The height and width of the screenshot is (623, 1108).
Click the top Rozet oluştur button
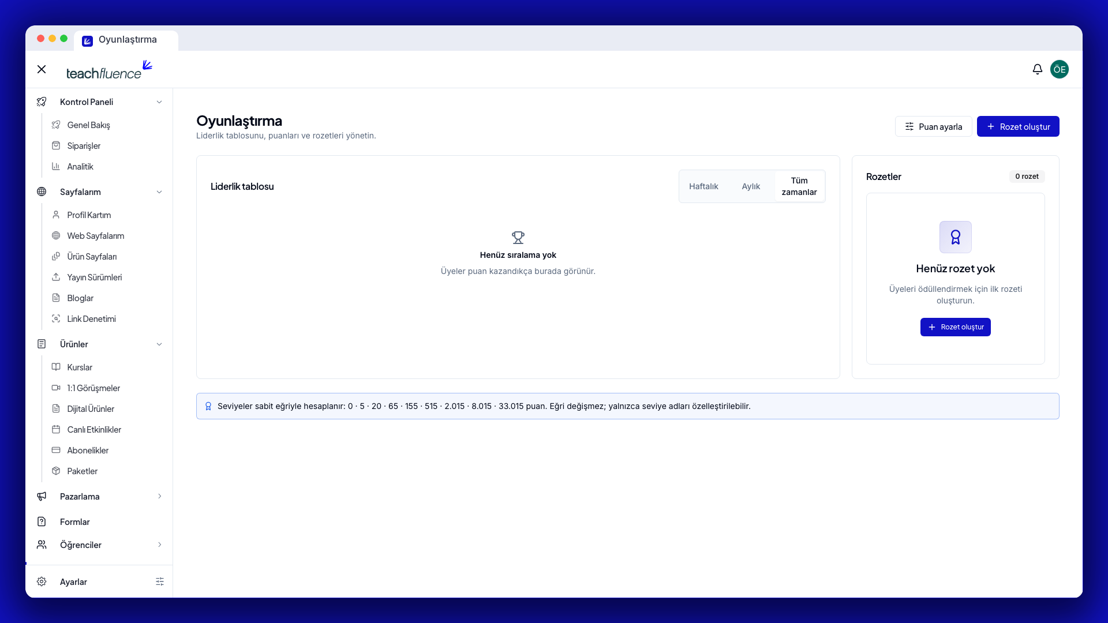click(1018, 126)
